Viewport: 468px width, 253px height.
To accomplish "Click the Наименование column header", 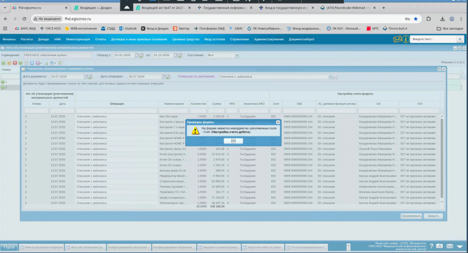I will [x=174, y=104].
